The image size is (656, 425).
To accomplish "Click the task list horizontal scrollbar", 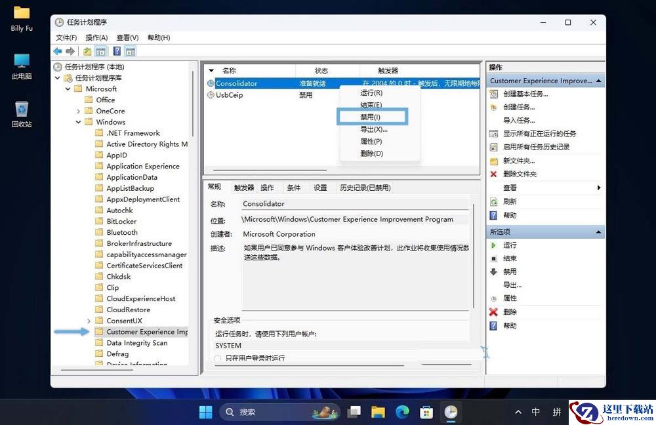I will tap(270, 171).
